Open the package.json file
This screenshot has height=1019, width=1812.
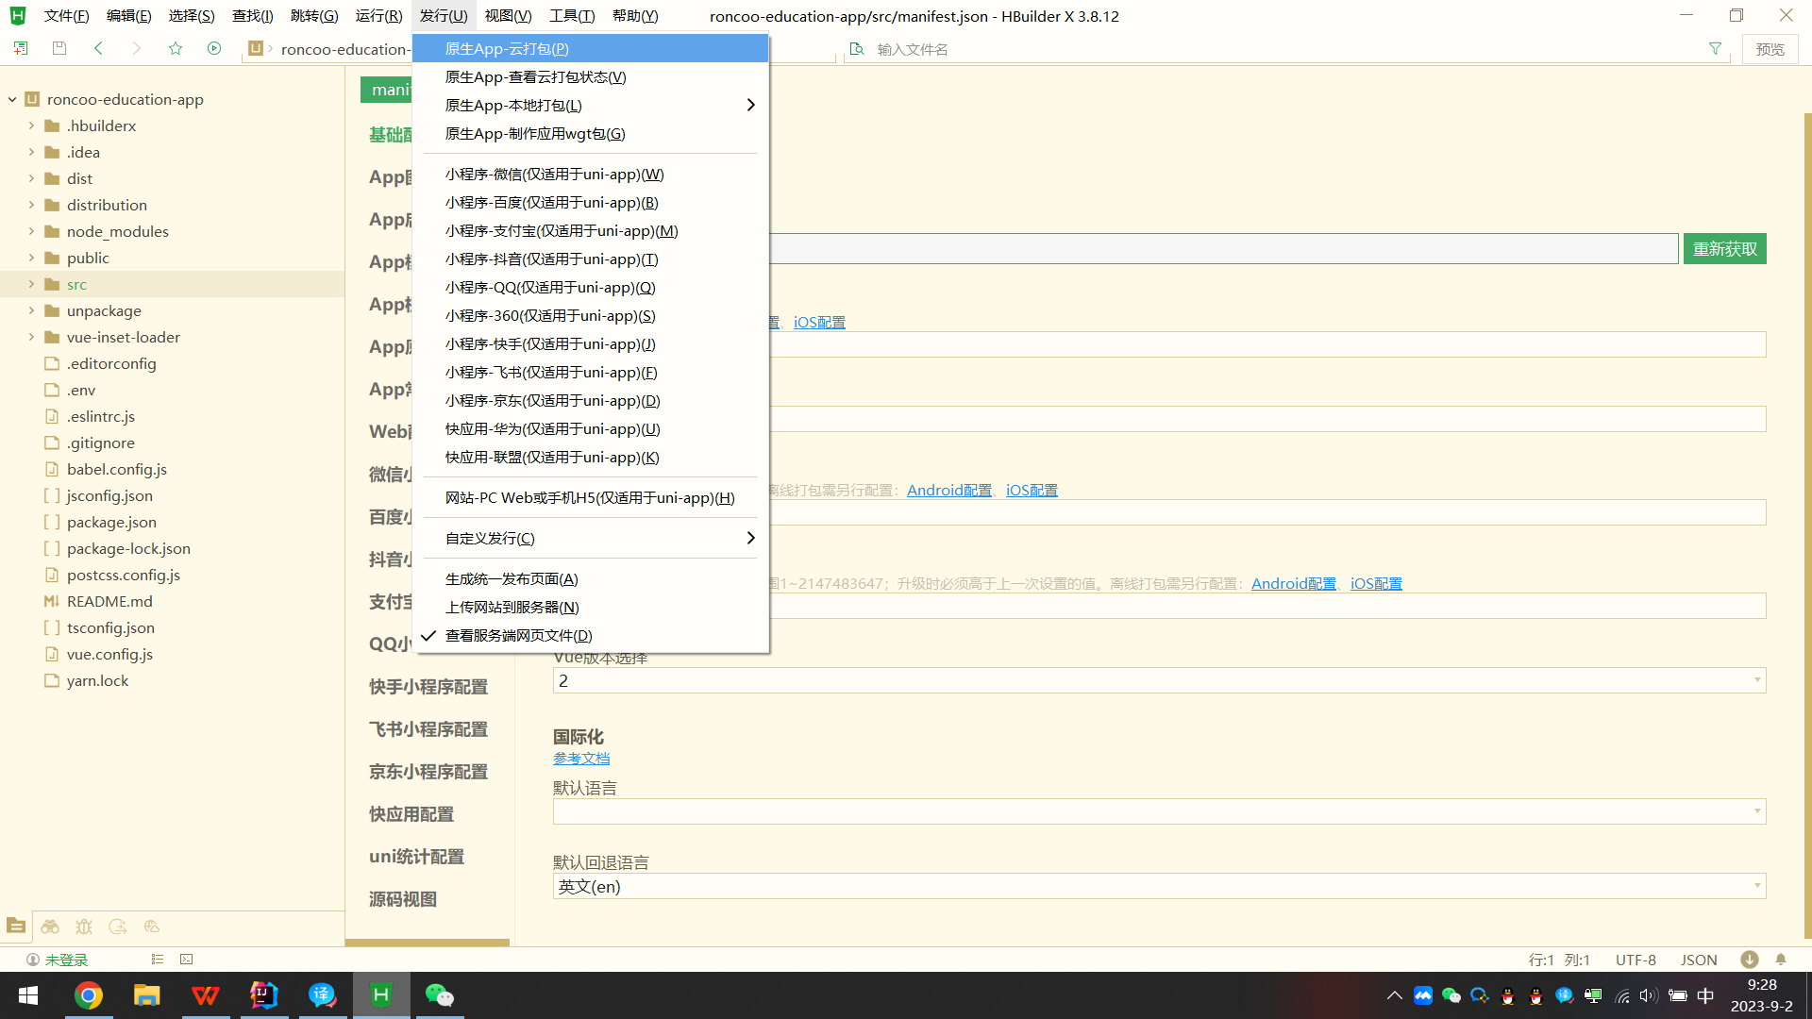111,522
